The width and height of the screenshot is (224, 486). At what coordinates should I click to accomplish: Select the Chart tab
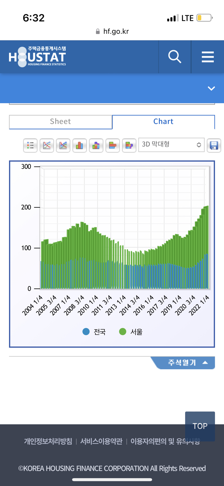pos(163,122)
